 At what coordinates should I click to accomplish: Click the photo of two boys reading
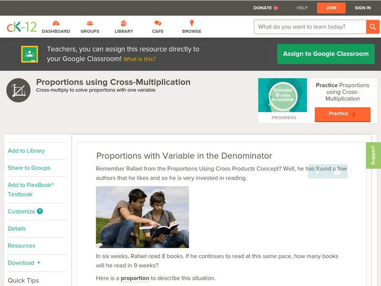(142, 217)
